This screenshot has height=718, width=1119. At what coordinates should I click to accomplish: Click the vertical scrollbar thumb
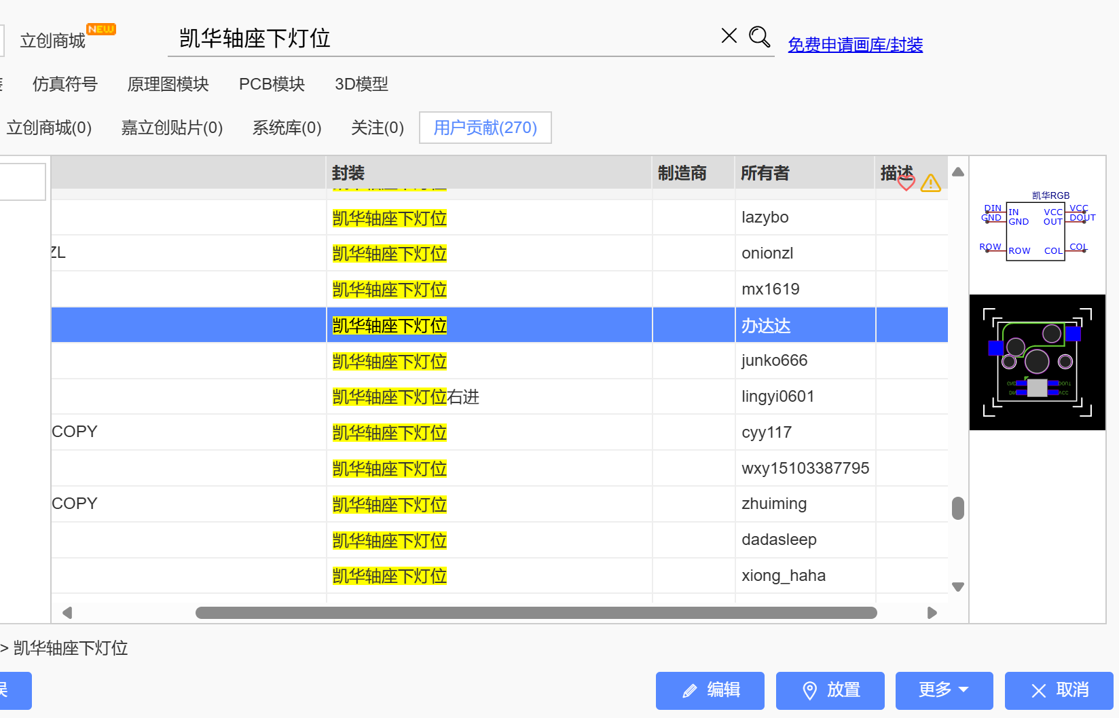click(x=958, y=508)
